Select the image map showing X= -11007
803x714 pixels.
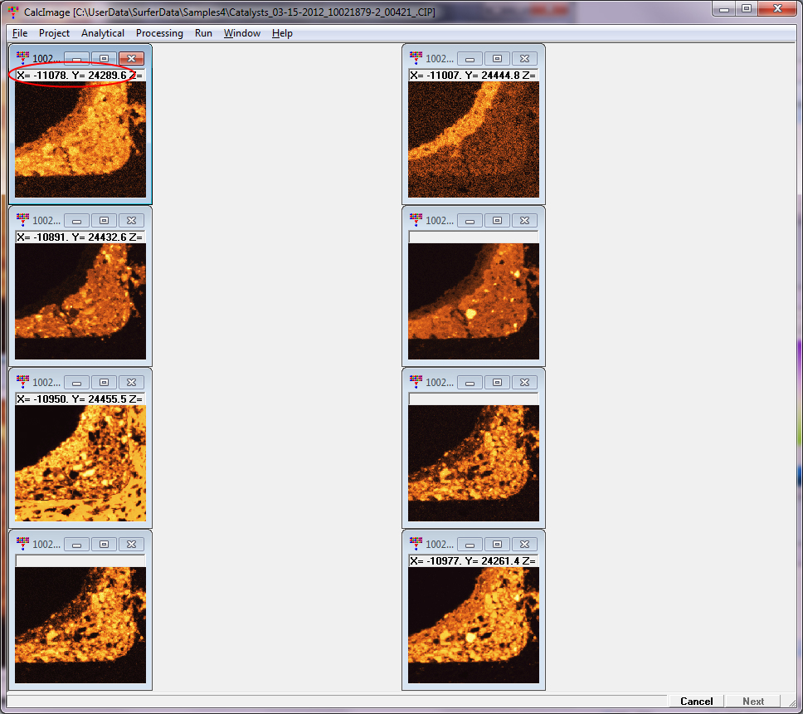(474, 139)
